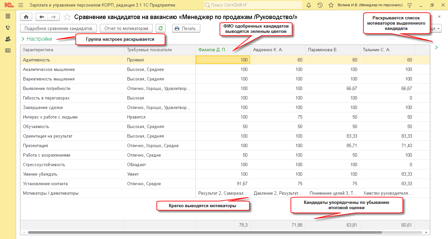Viewport: 448px width, 239px height.
Task: Go to the home page
Action: click(26, 17)
